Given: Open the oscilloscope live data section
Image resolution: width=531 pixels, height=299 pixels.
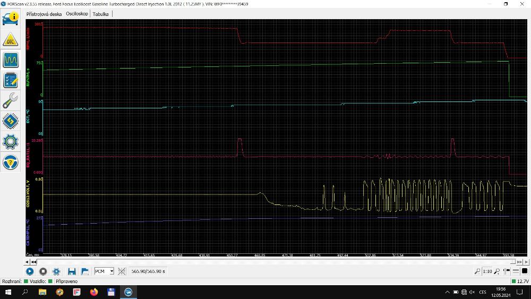Looking at the screenshot, I should (11, 59).
